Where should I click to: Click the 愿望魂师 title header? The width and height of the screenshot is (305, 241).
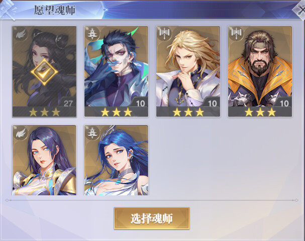point(55,10)
